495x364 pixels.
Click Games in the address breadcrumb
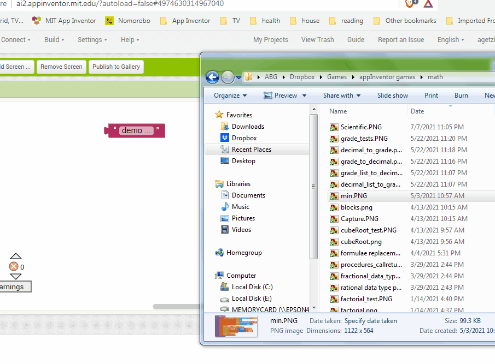click(x=336, y=77)
